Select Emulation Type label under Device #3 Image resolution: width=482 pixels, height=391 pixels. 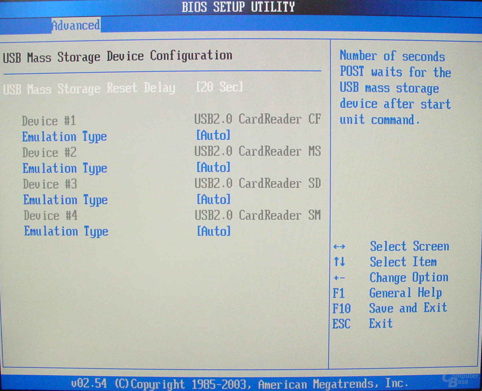coord(65,200)
